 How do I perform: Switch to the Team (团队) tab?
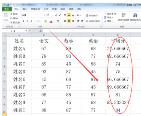point(80,9)
